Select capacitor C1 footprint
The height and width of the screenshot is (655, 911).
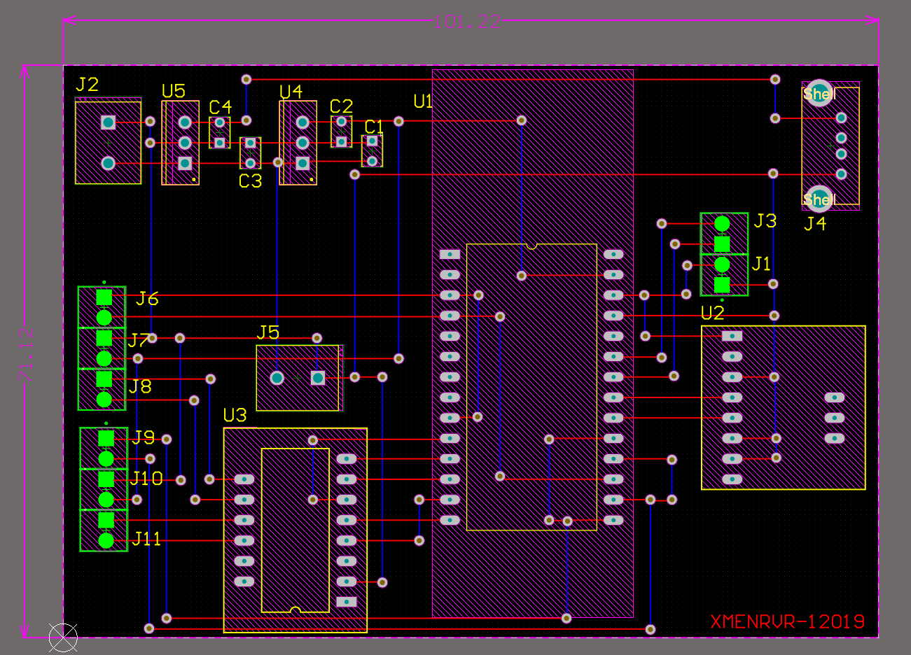tap(372, 150)
